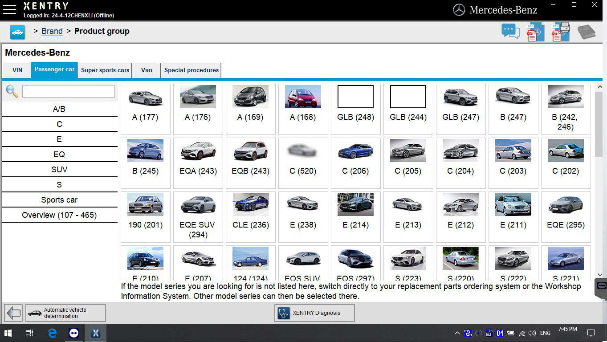Select the Van tab
607x342 pixels.
(x=147, y=70)
